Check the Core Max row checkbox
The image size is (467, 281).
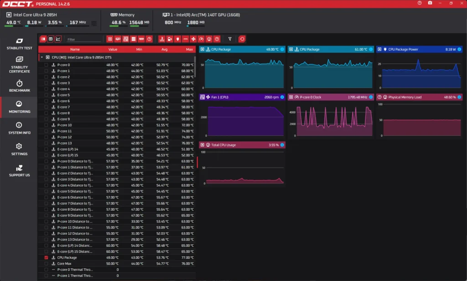[46, 264]
